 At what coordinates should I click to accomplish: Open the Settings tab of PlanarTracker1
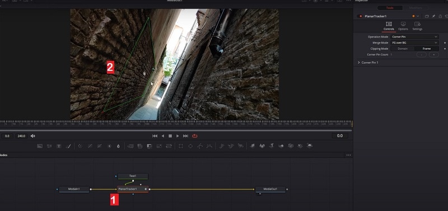coord(417,26)
